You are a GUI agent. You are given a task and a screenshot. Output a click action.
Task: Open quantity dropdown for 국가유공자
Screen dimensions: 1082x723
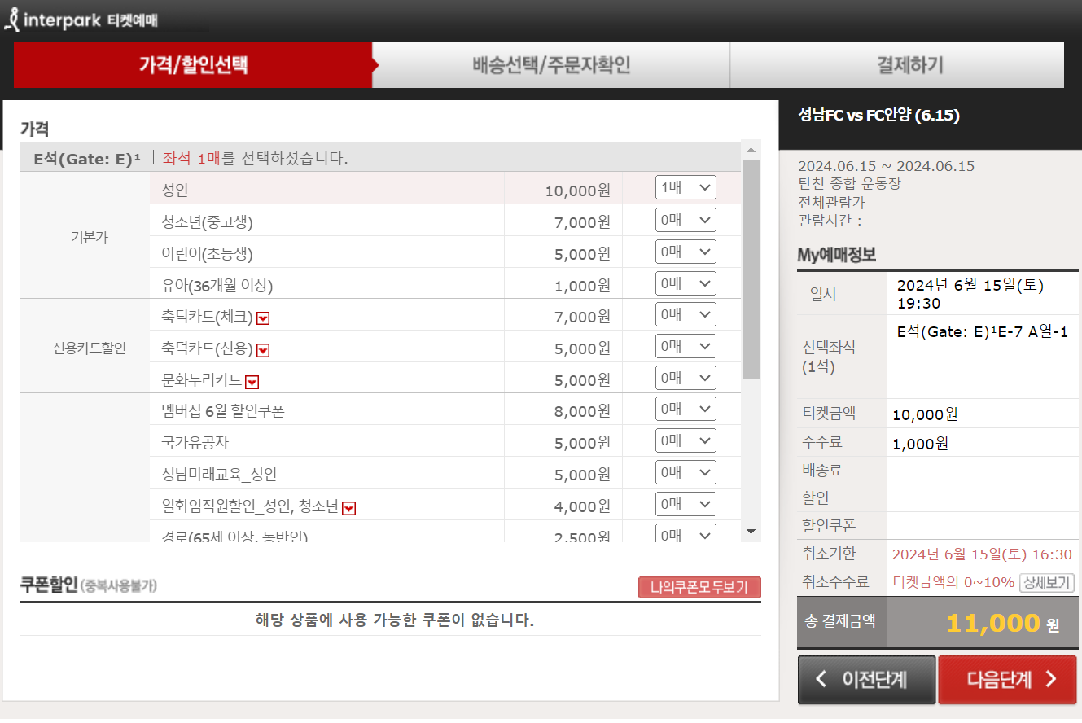[686, 440]
